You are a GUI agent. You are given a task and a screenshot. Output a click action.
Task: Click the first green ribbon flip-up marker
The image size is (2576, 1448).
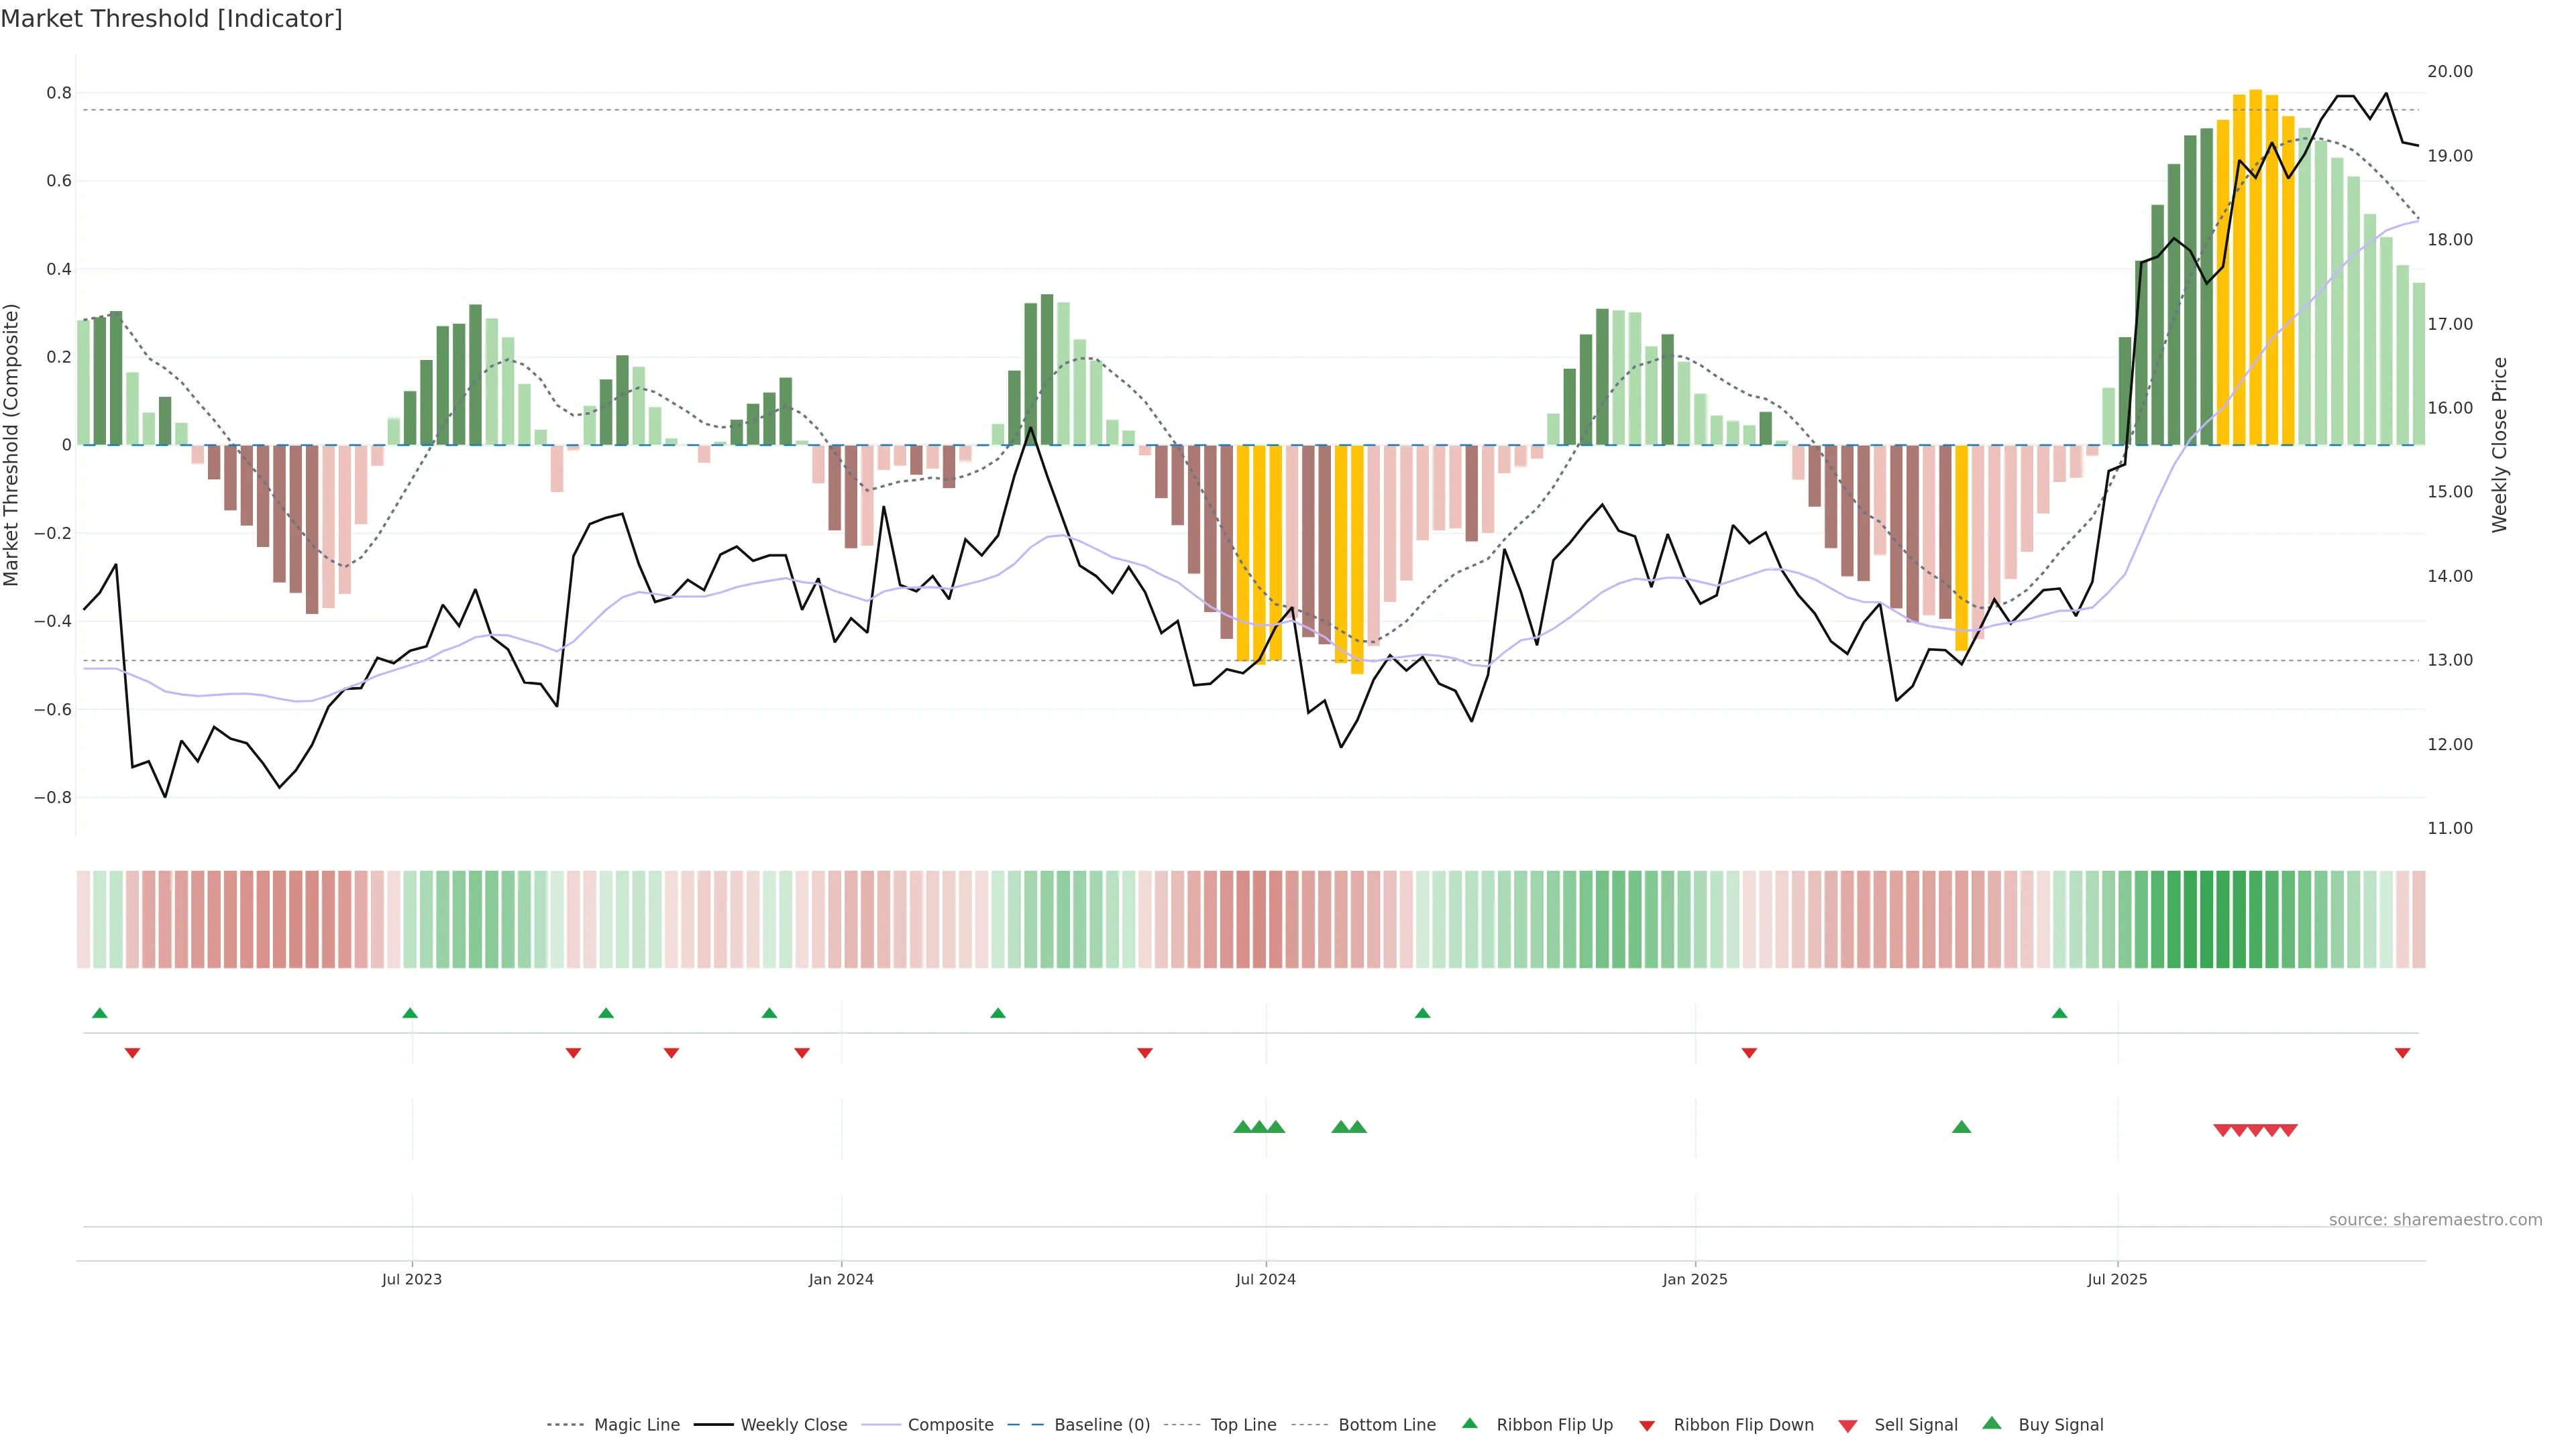click(99, 1014)
